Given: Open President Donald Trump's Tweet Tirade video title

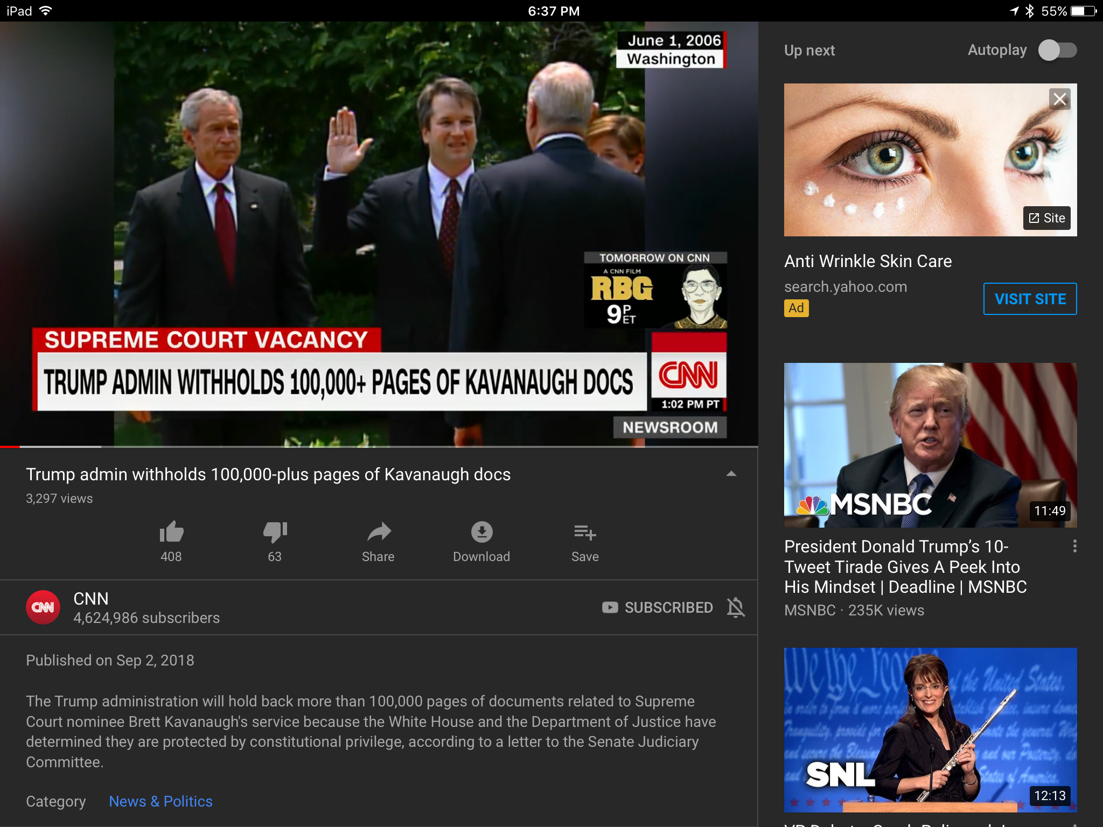Looking at the screenshot, I should click(905, 566).
